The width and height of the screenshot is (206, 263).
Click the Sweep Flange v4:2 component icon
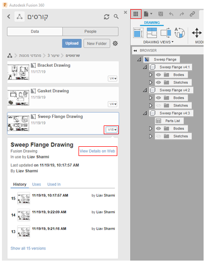click(x=153, y=90)
